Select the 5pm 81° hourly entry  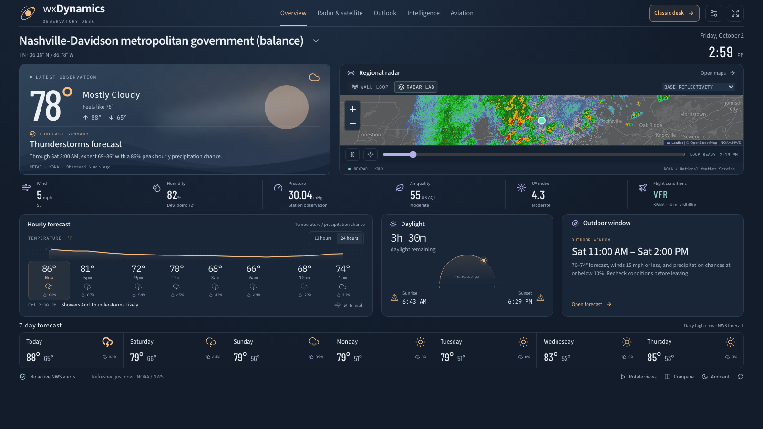point(87,280)
